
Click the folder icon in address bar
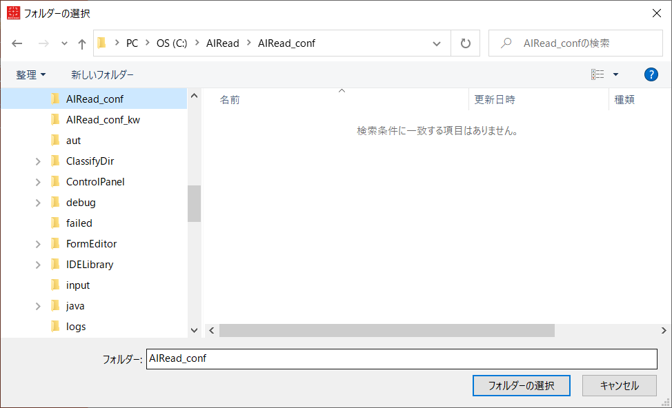coord(101,43)
